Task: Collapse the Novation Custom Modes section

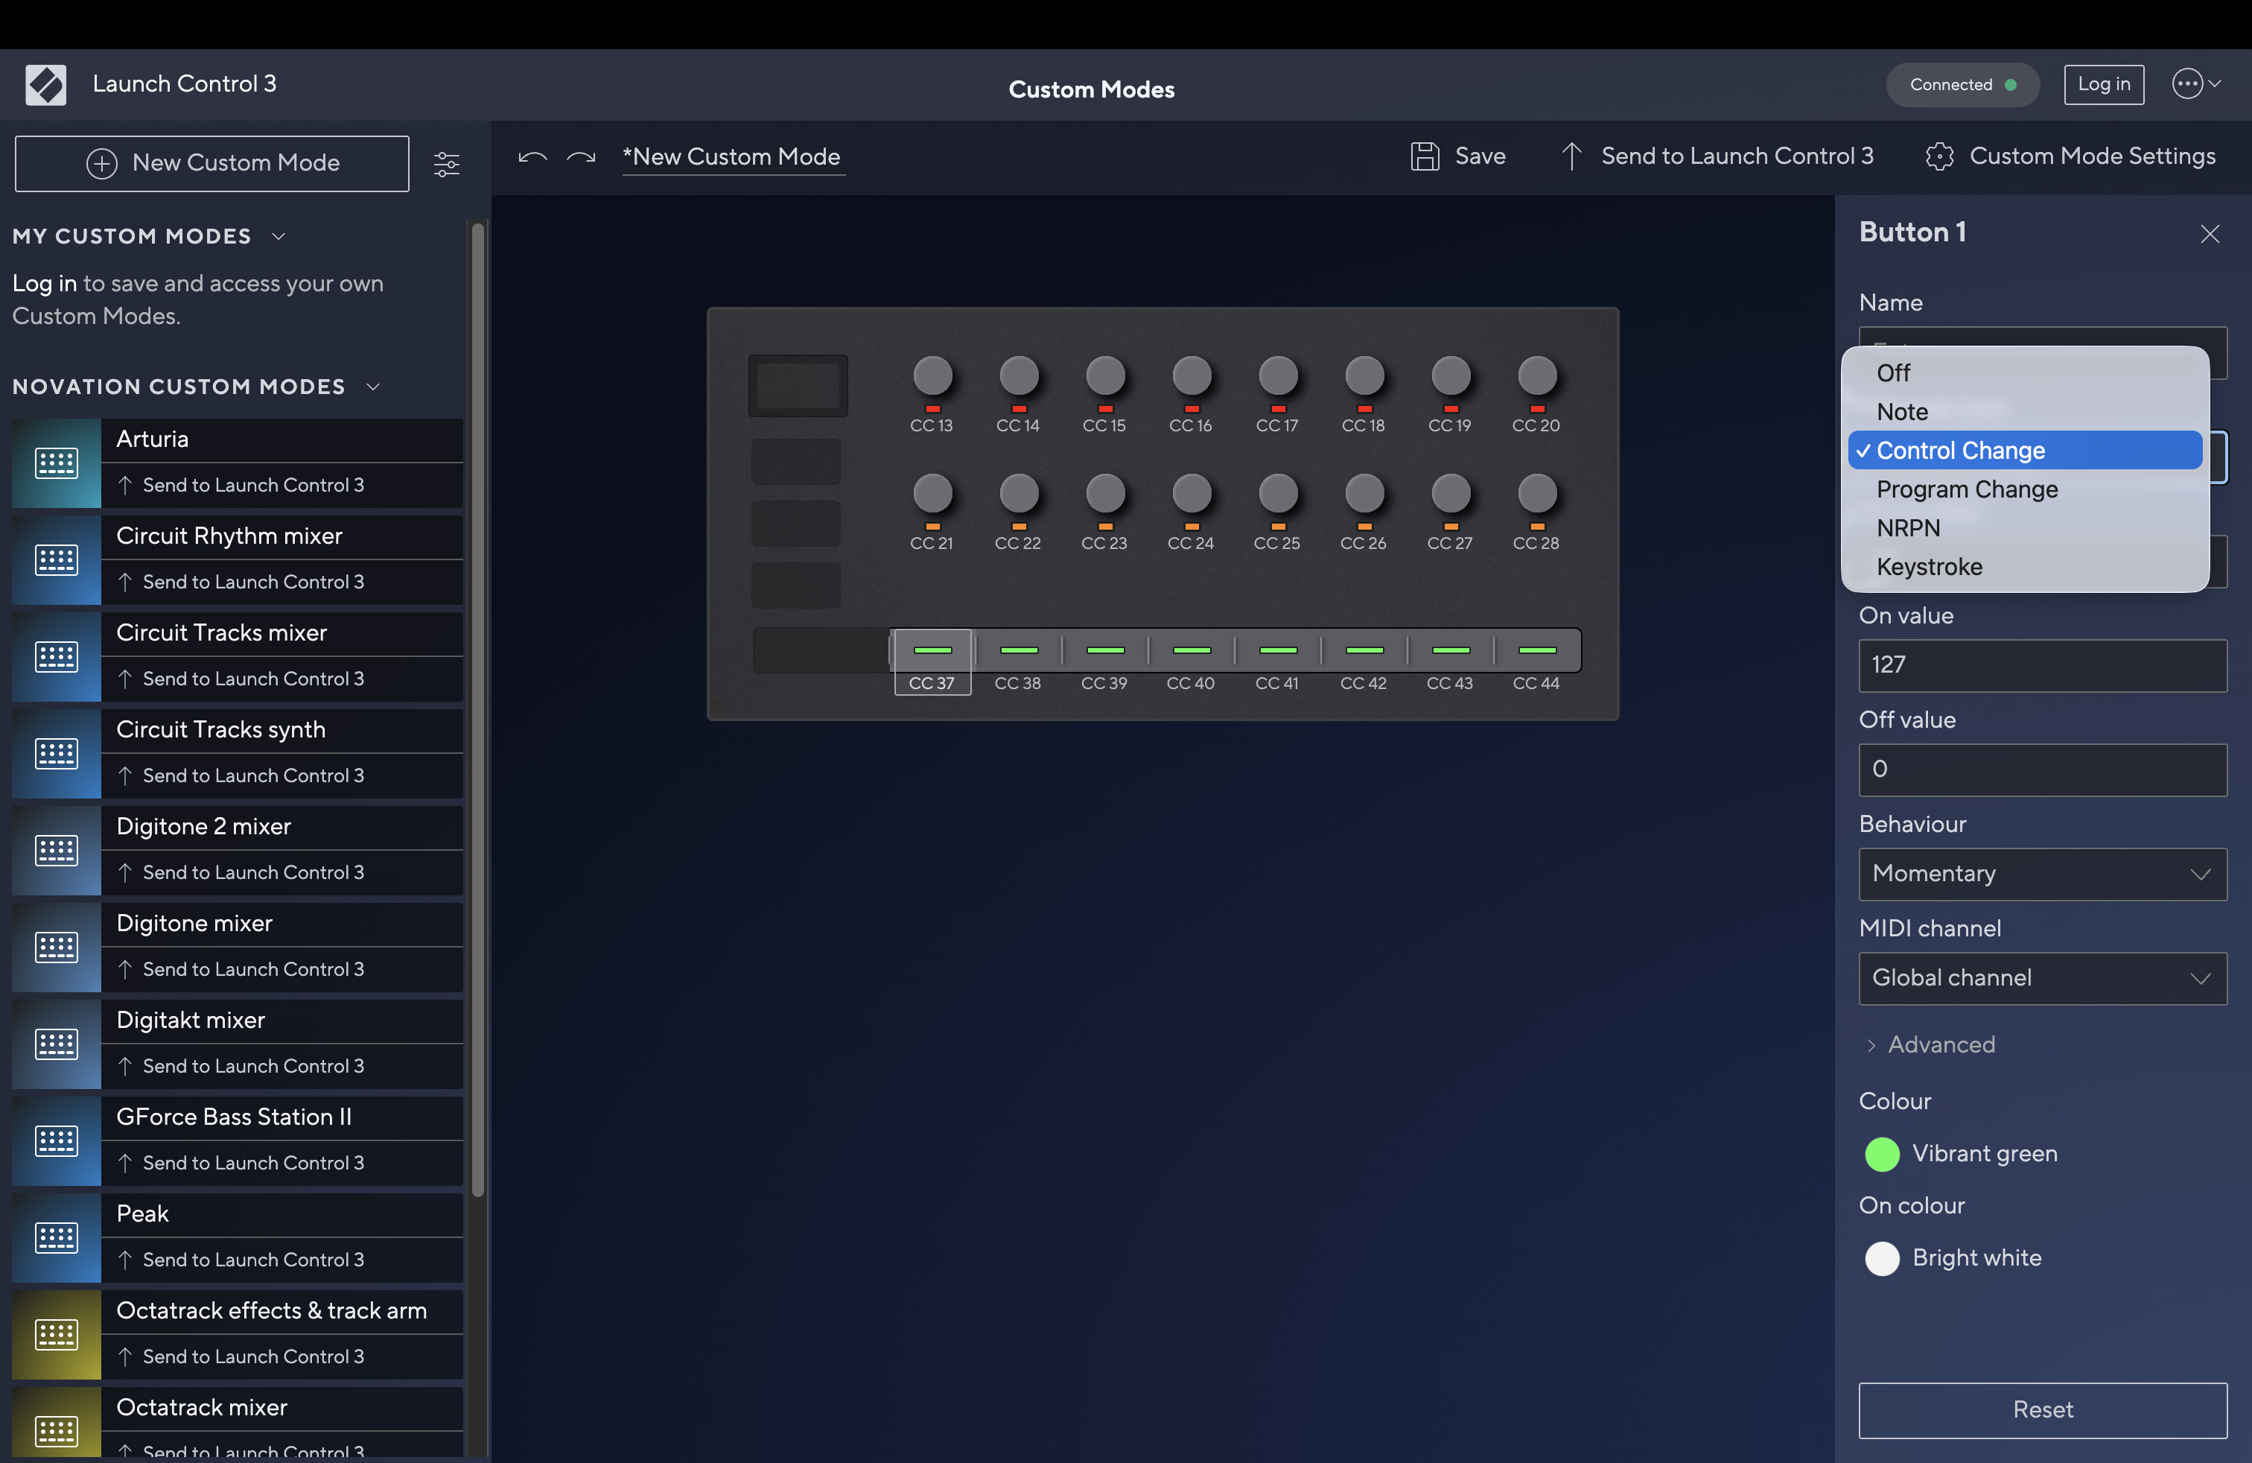Action: click(x=373, y=387)
